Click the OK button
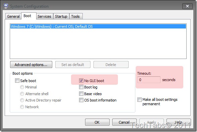This screenshot has height=132, width=197. click(97, 122)
